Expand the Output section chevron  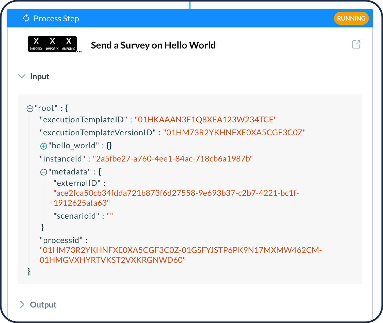[22, 305]
